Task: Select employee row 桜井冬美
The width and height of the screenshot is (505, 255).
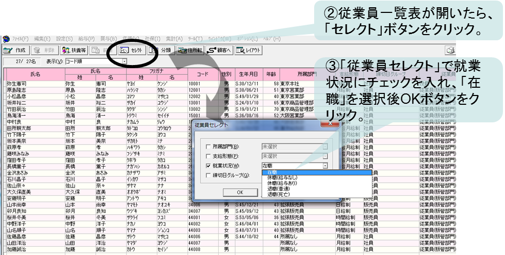Action: [230, 218]
